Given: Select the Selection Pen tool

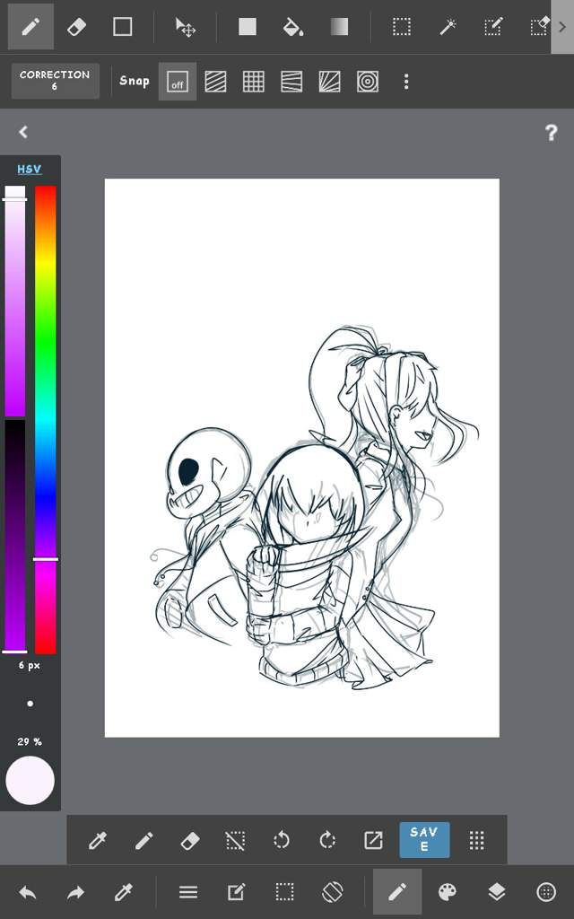Looking at the screenshot, I should click(x=493, y=26).
